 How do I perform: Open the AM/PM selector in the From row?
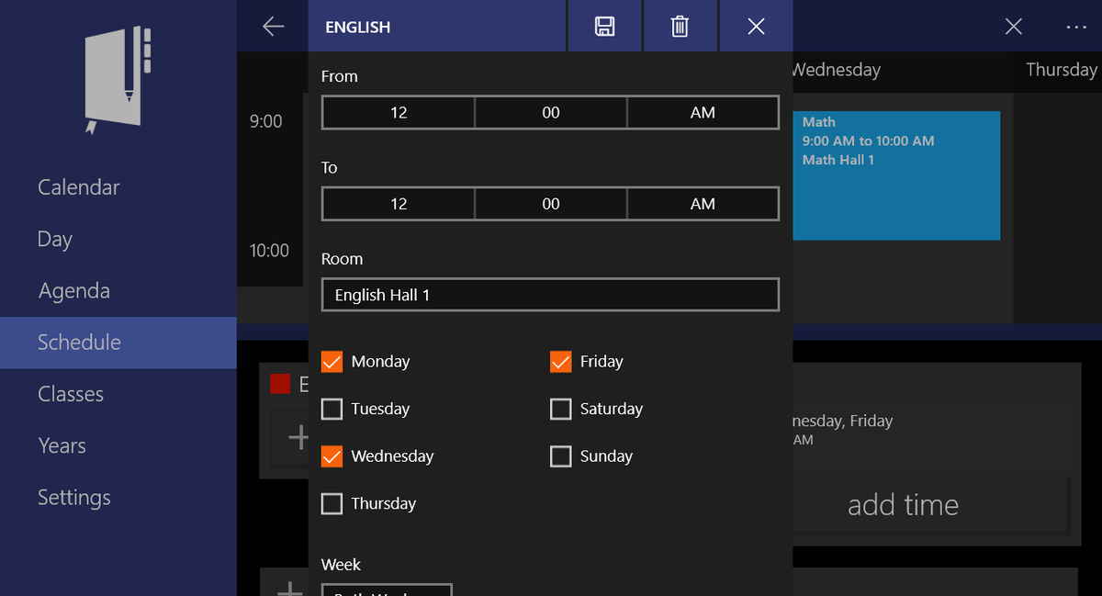coord(703,112)
